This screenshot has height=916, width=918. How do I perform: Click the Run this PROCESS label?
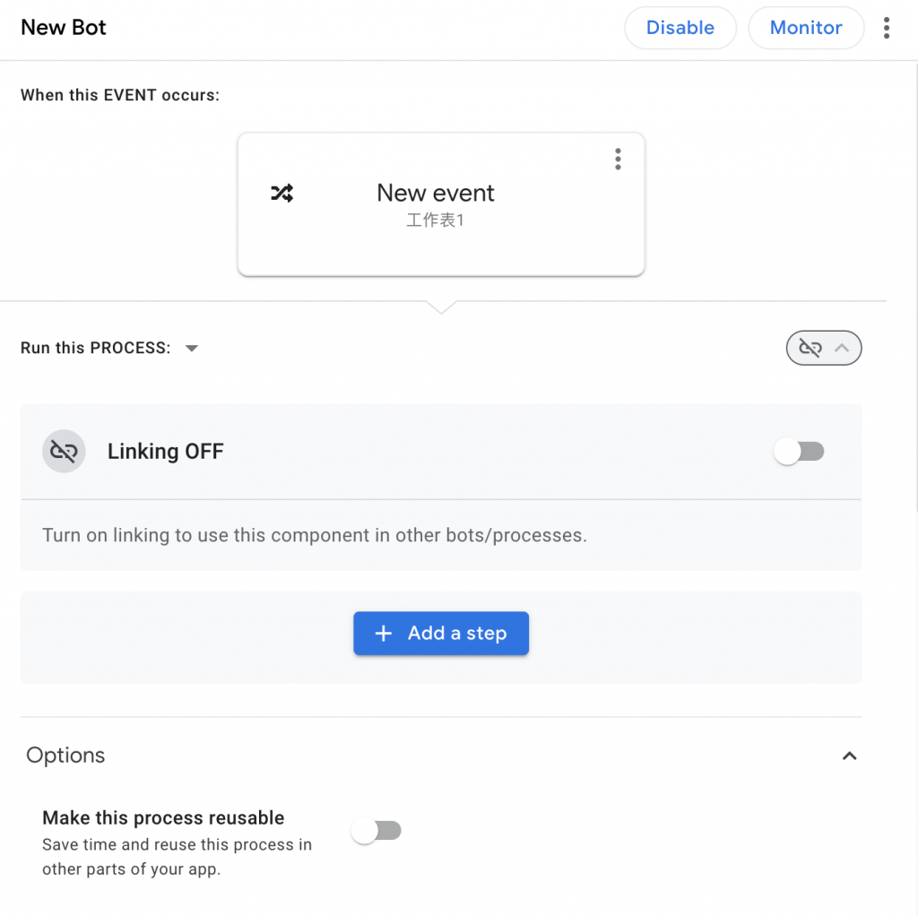coord(95,348)
